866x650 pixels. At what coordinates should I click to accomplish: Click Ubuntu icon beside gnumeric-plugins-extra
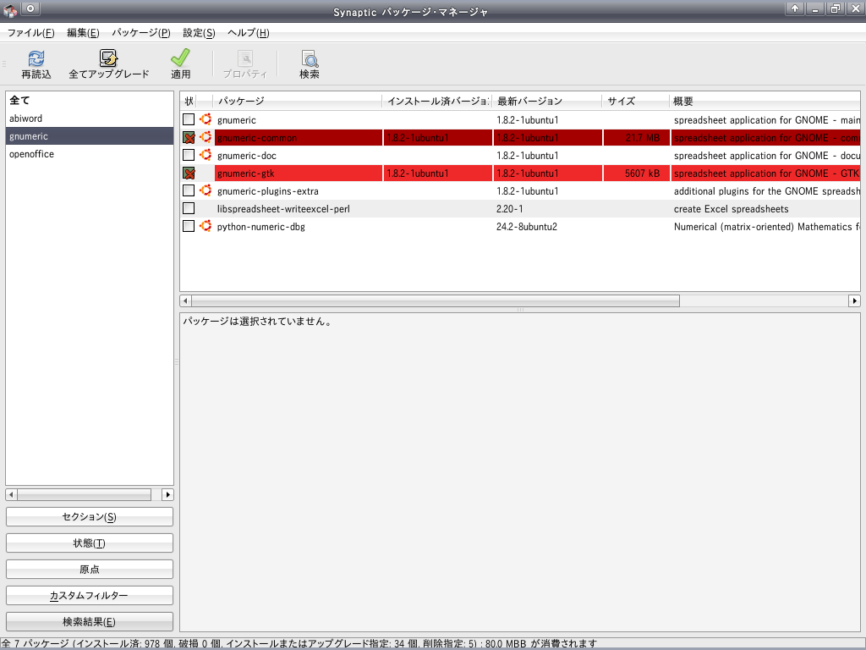(x=206, y=190)
